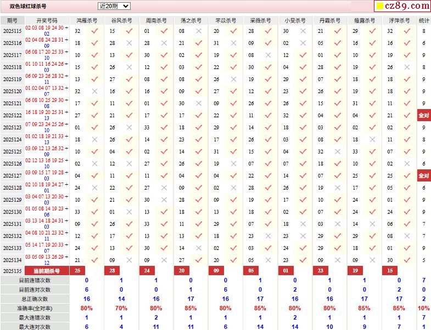The image size is (431, 330).
Task: Click 谷风 cross mark in row 2025134
Action: pyautogui.click(x=129, y=260)
